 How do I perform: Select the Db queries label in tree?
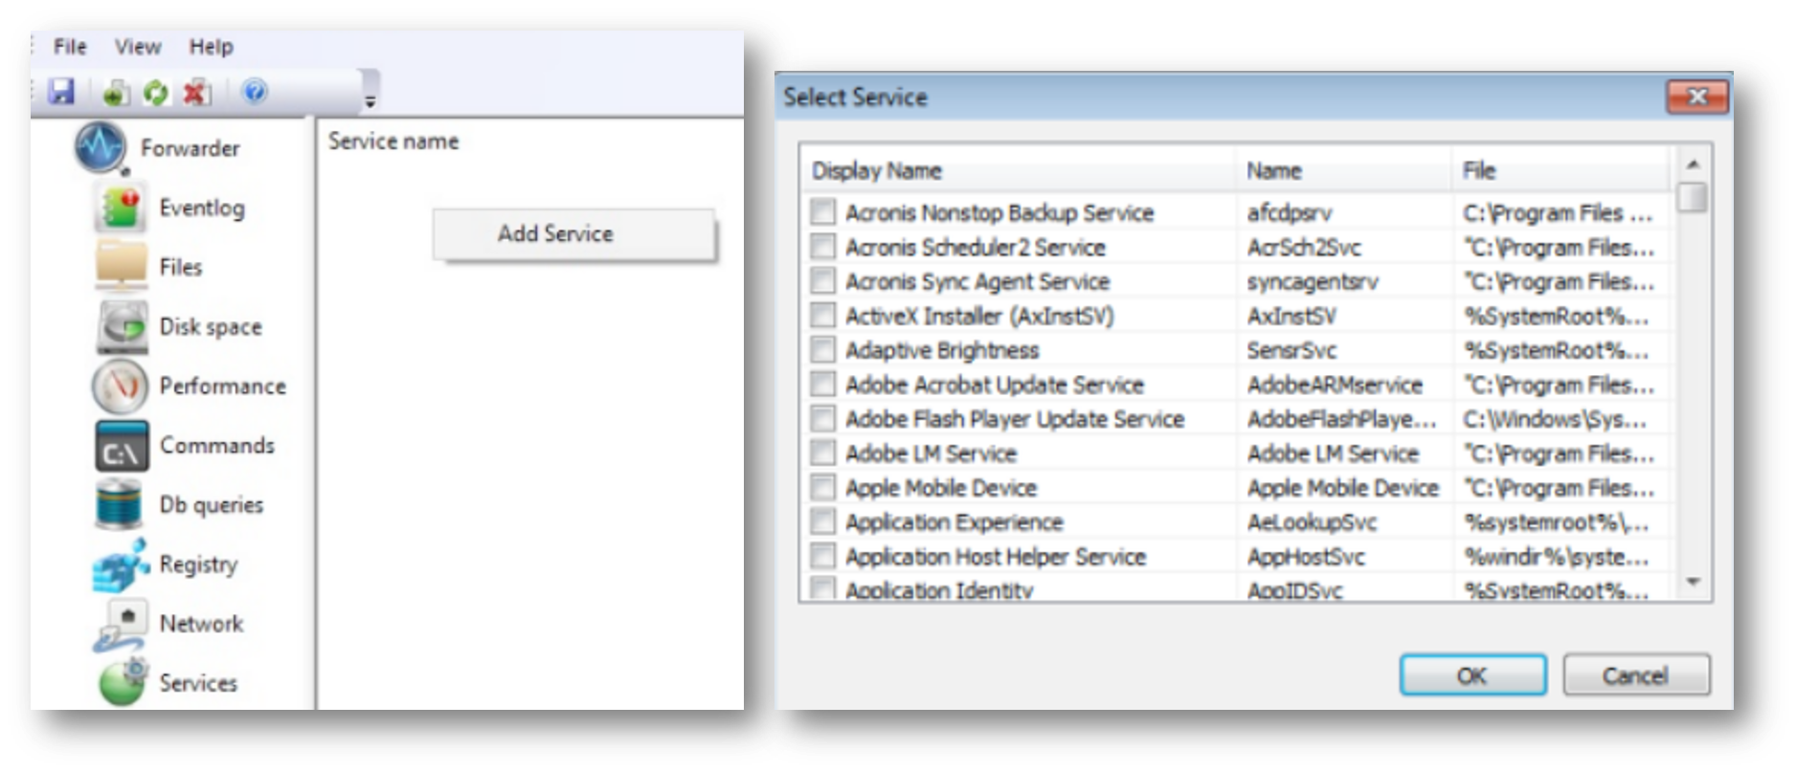(x=212, y=504)
